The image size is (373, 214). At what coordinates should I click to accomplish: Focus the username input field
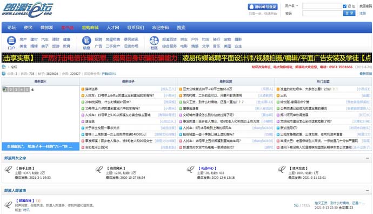tap(322, 6)
